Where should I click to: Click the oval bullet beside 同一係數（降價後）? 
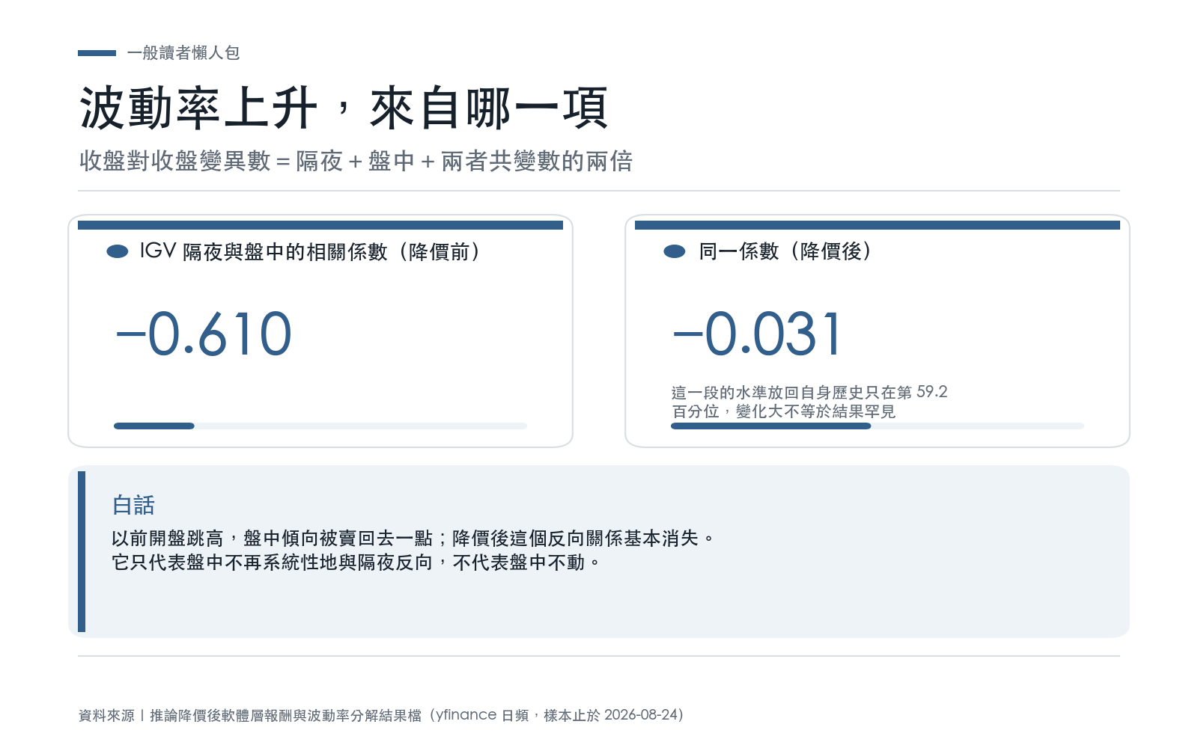[675, 251]
